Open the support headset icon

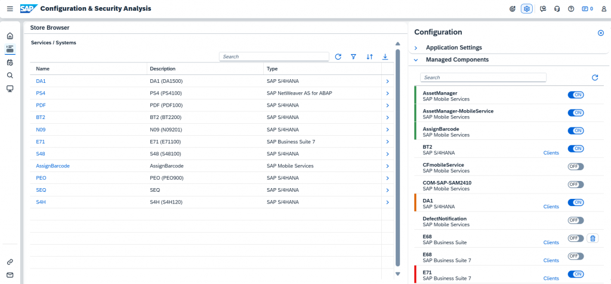[x=557, y=8]
